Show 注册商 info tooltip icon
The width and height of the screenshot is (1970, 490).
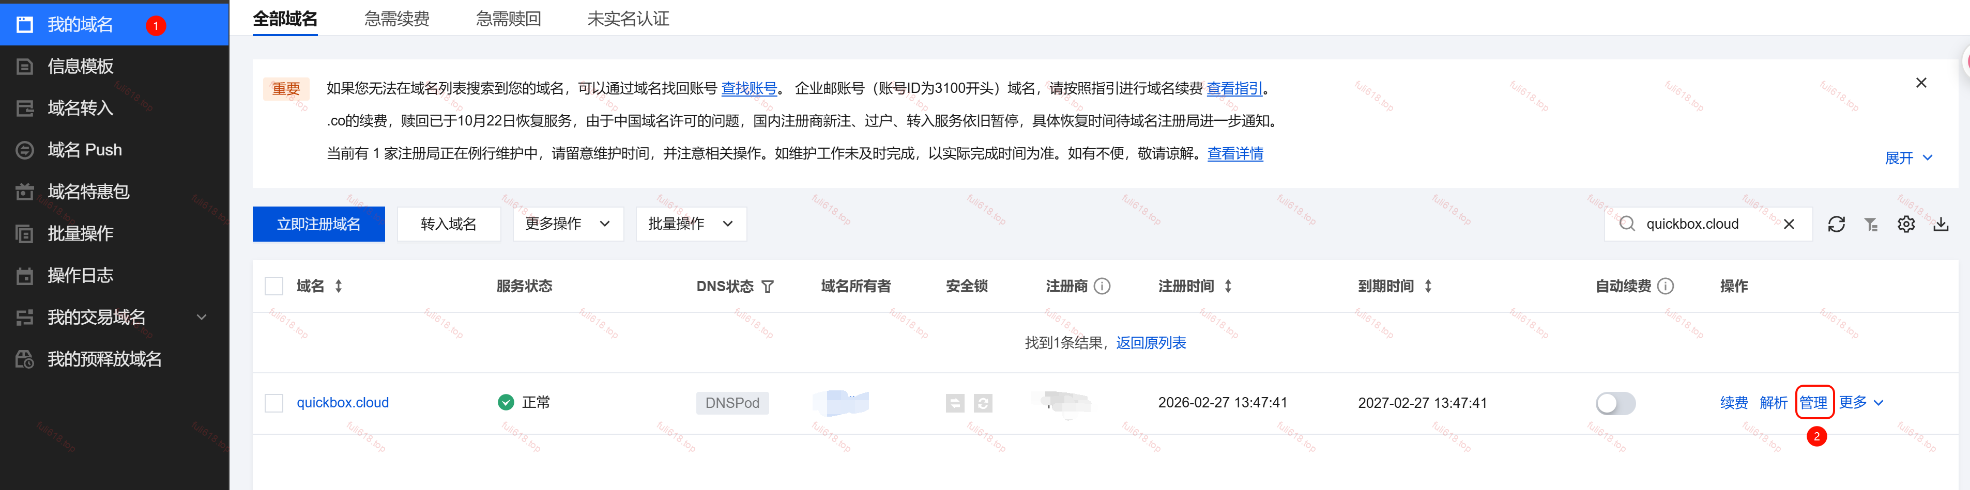[x=1102, y=286]
